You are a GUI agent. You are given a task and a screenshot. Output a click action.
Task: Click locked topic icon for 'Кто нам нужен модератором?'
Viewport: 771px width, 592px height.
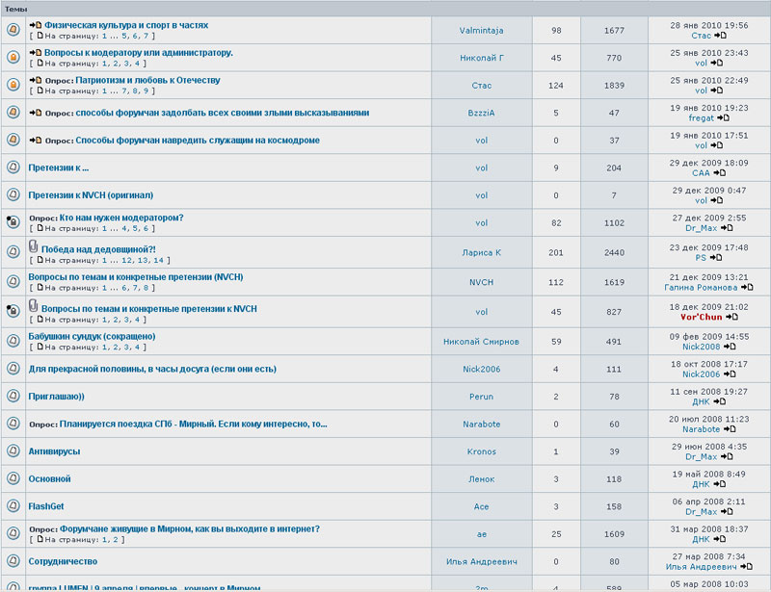coord(13,222)
